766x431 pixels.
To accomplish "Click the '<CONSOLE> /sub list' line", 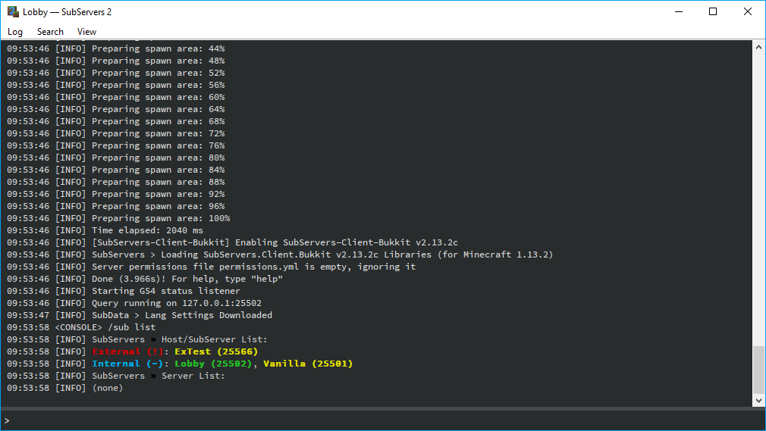I will tap(81, 327).
